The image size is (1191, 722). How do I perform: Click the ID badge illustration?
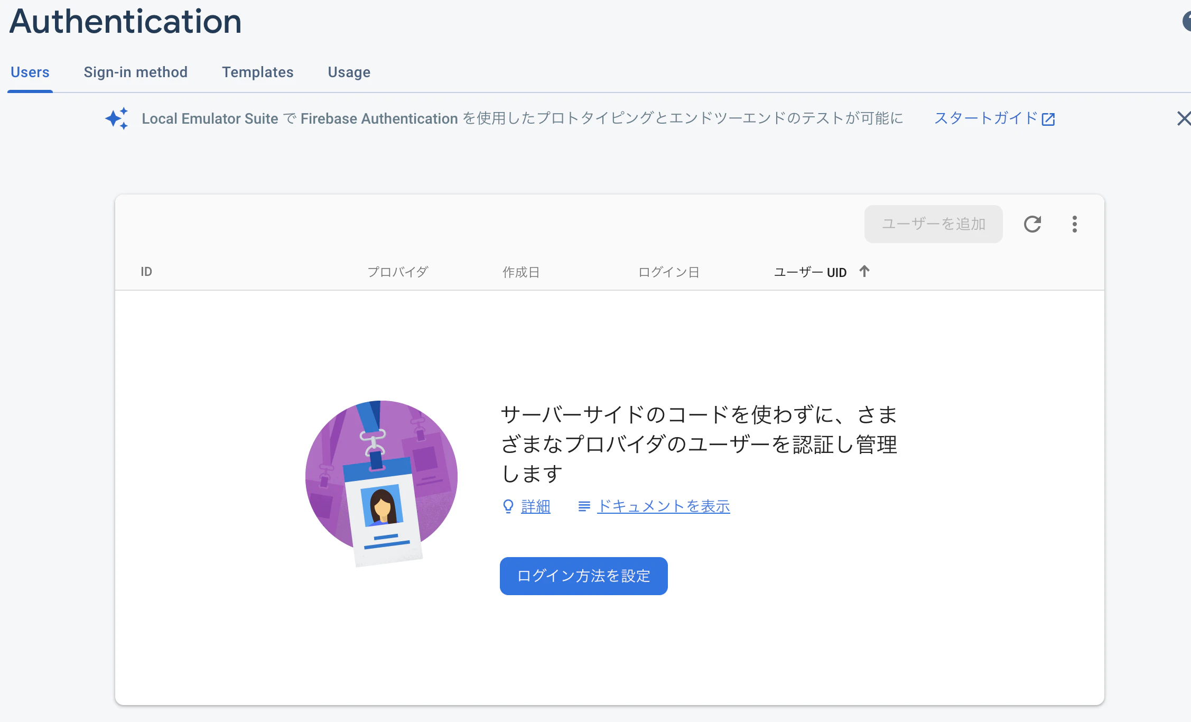click(x=382, y=483)
